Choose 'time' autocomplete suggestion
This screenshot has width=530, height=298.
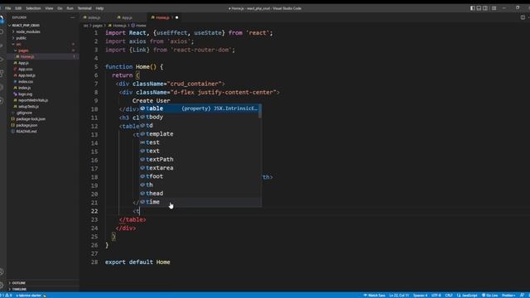tap(199, 202)
